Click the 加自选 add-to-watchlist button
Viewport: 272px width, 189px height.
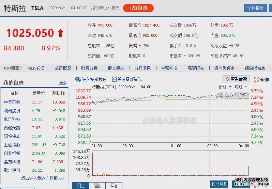tap(138, 8)
